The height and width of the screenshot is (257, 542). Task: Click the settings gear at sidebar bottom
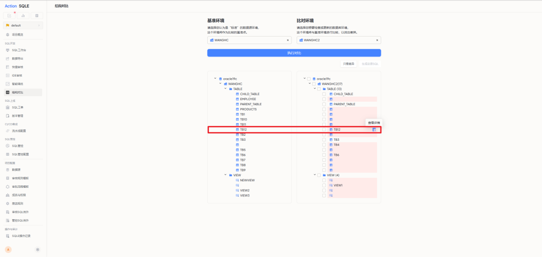(x=38, y=249)
